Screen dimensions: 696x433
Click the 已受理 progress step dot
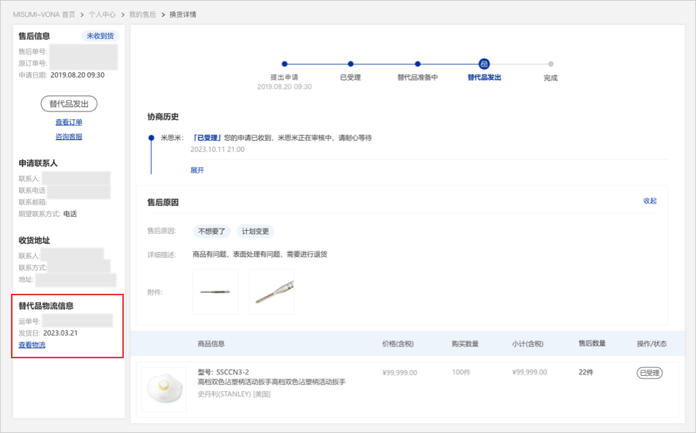(x=351, y=64)
